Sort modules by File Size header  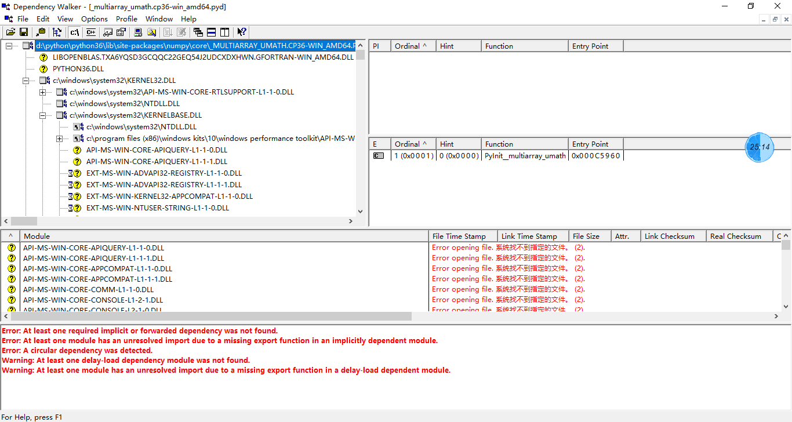(x=590, y=237)
